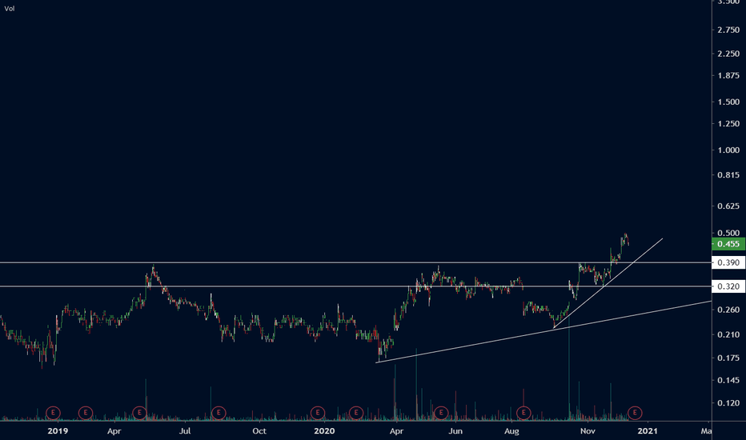Click the Nov label on the time axis
Screen dimensions: 746x440
[x=588, y=431]
